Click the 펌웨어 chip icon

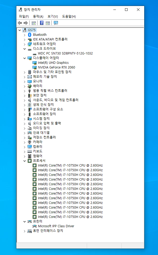point(29,156)
